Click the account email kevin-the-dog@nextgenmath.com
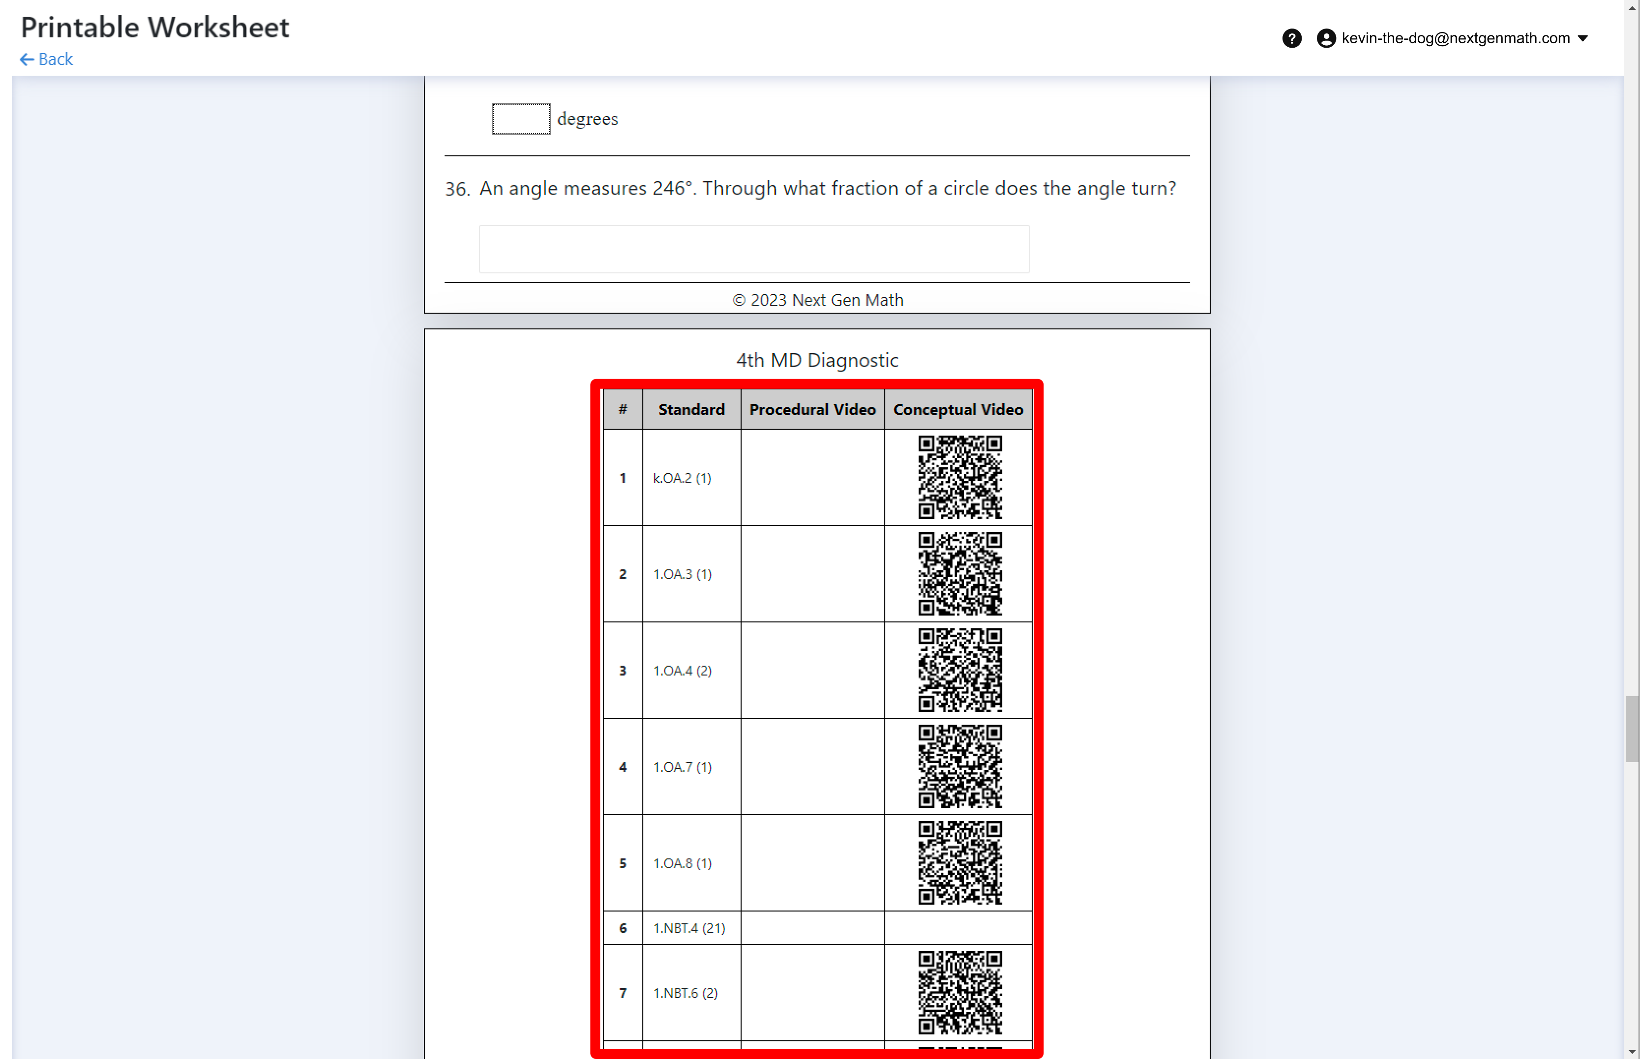Viewport: 1640px width, 1059px height. click(x=1455, y=38)
